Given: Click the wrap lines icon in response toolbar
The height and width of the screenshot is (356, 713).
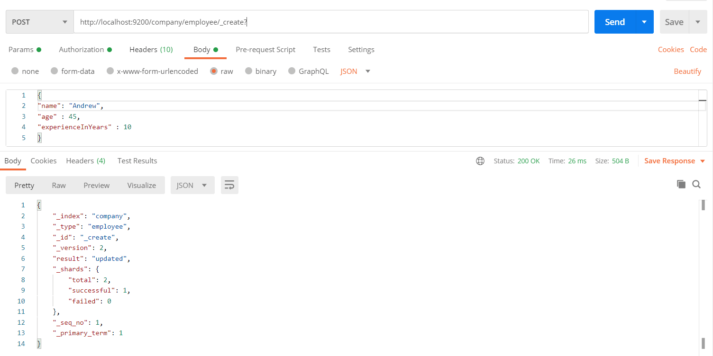Looking at the screenshot, I should click(x=229, y=185).
